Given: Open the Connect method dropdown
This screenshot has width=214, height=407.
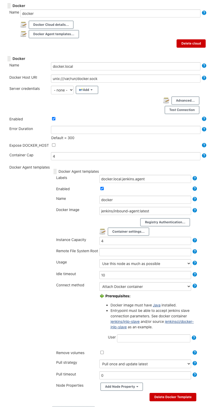Looking at the screenshot, I should [x=145, y=287].
